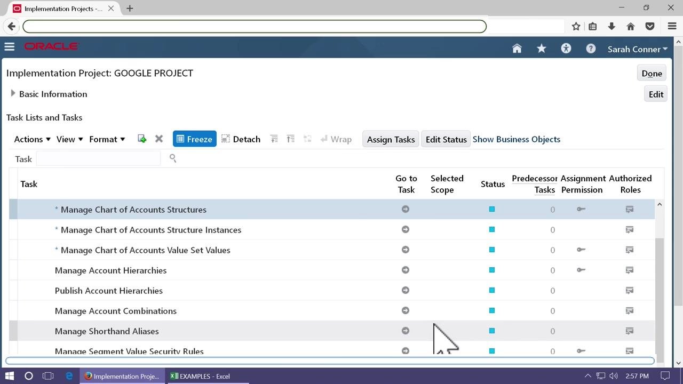
Task: Open the help question mark icon
Action: click(x=591, y=49)
